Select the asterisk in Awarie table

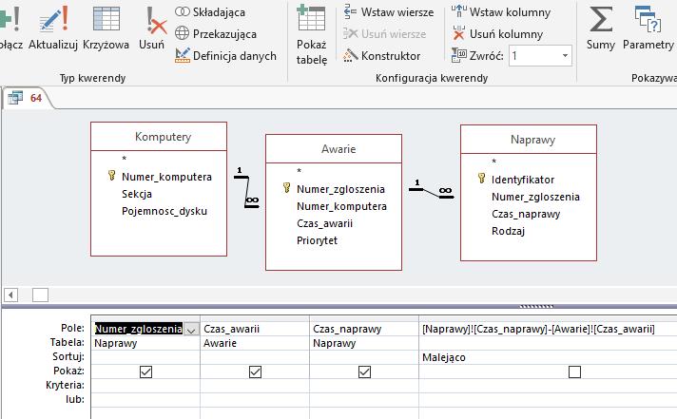[299, 171]
